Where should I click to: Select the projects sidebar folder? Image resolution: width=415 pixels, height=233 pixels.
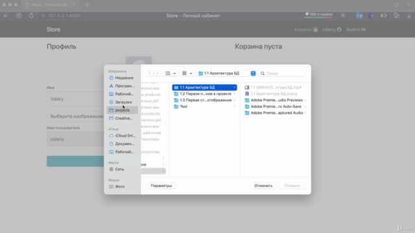123,110
